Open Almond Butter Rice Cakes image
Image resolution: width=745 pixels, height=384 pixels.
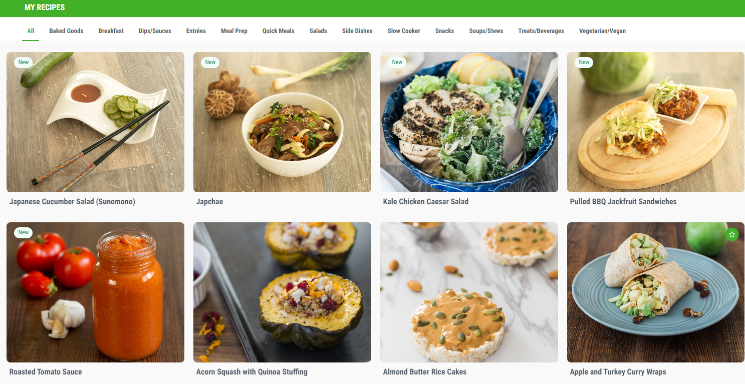(x=469, y=292)
